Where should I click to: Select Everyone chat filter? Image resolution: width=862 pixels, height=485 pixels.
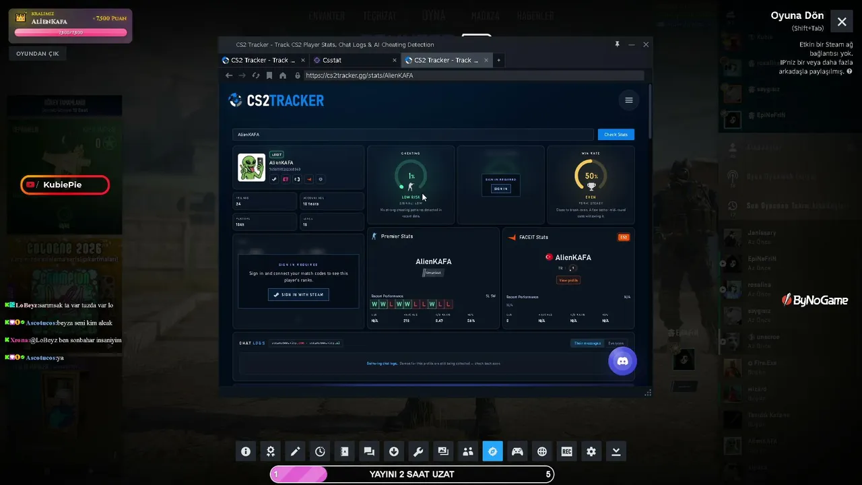coord(616,344)
